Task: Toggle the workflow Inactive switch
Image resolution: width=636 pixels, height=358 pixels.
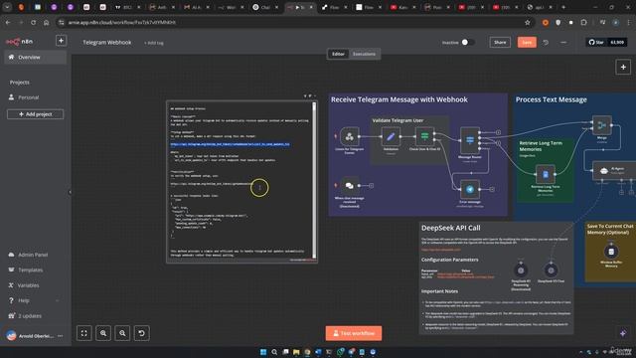Action: pos(467,42)
